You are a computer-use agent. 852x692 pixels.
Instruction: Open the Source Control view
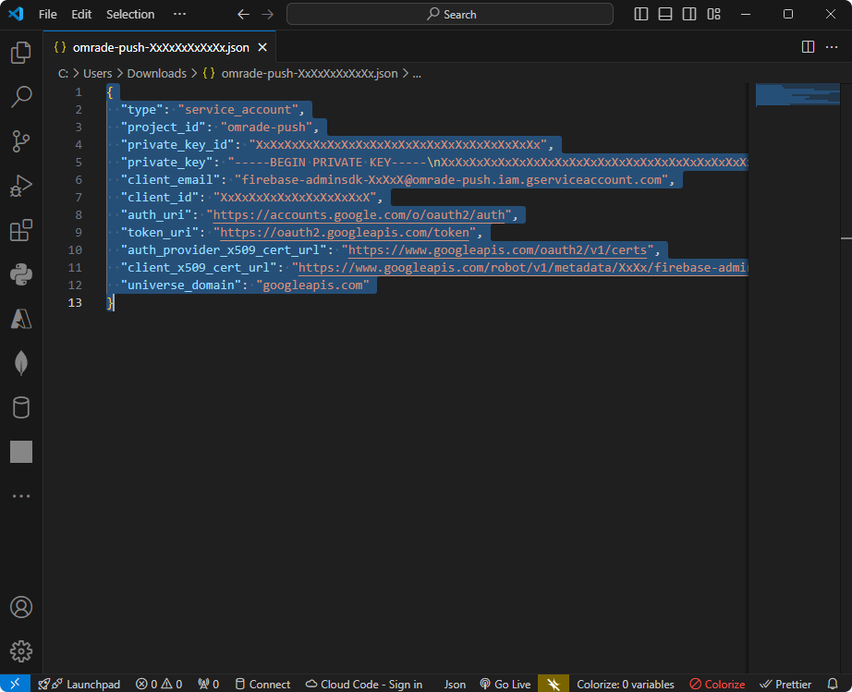pyautogui.click(x=20, y=140)
